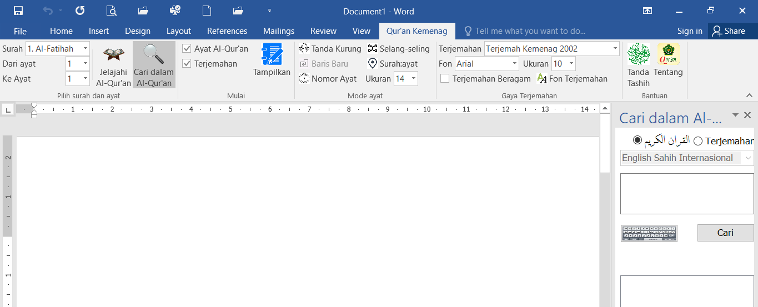Click Baris Baru option

(324, 64)
